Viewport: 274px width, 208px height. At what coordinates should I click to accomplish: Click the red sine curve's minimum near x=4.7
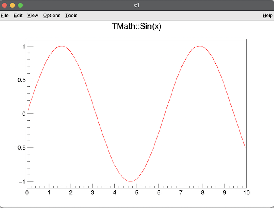130,181
